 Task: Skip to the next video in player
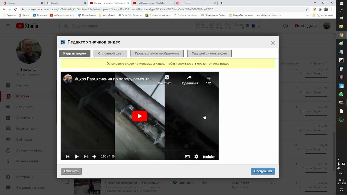pyautogui.click(x=86, y=157)
